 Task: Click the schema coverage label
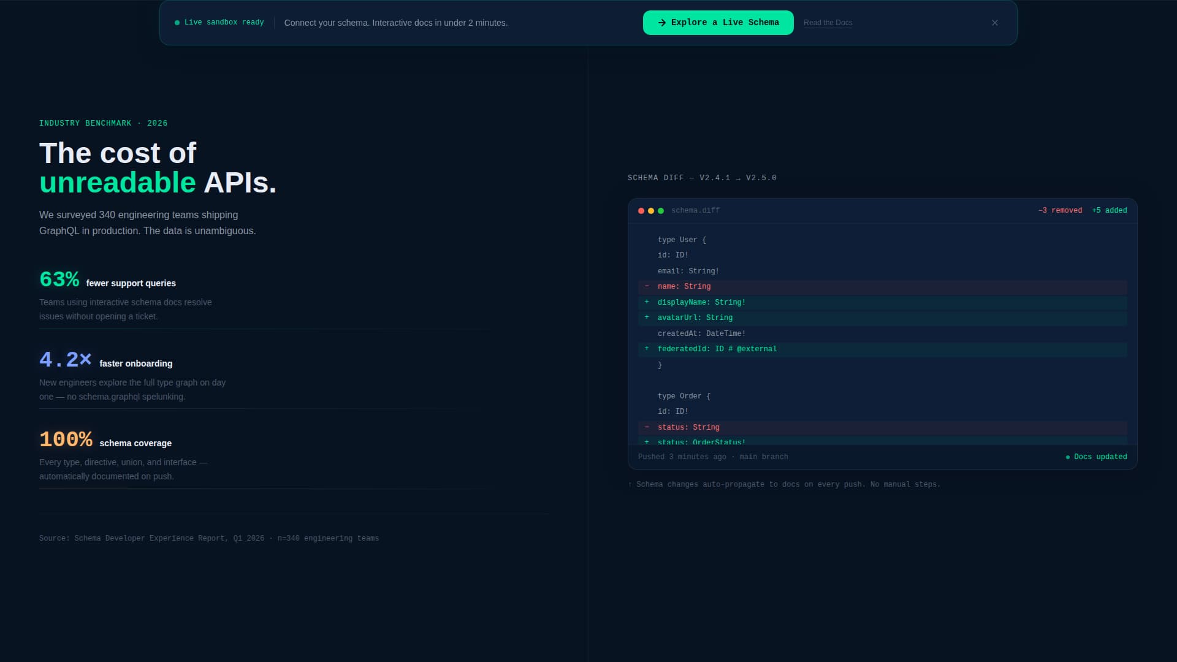pos(135,444)
